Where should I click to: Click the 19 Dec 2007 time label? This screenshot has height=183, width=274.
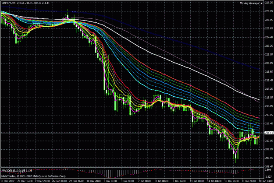click(x=8, y=181)
